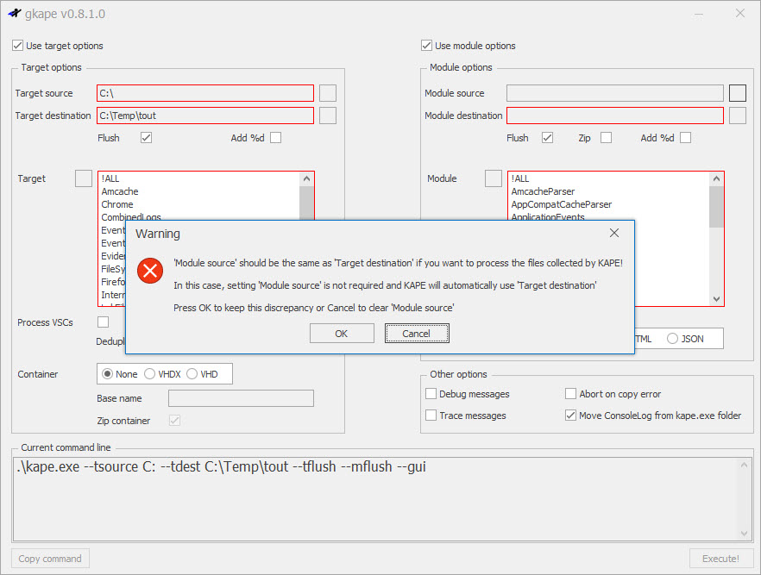Viewport: 761px width, 575px height.
Task: Click the small button beside the Target label
Action: click(84, 178)
